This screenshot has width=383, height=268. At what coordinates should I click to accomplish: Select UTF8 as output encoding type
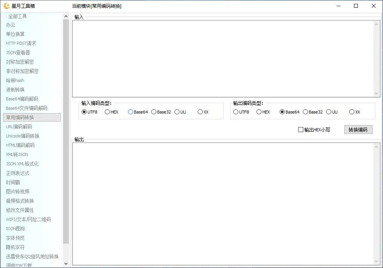[241, 112]
